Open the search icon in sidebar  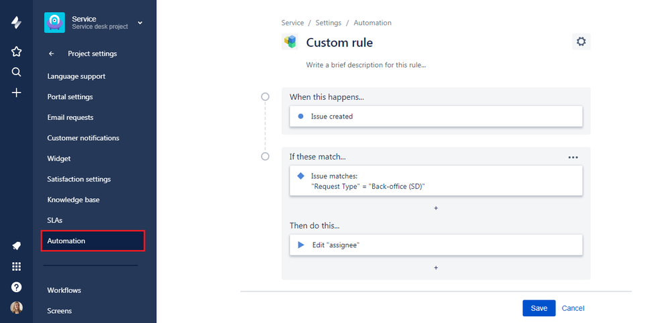click(x=17, y=72)
